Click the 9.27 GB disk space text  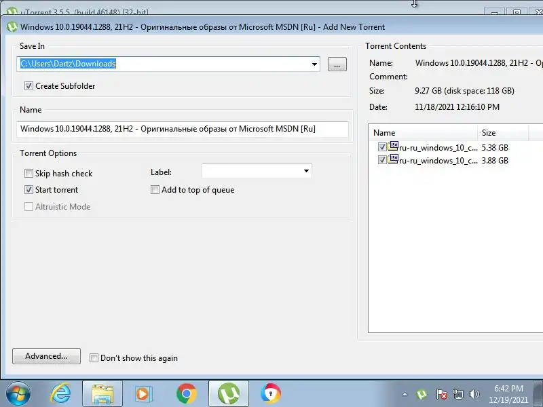tap(464, 91)
